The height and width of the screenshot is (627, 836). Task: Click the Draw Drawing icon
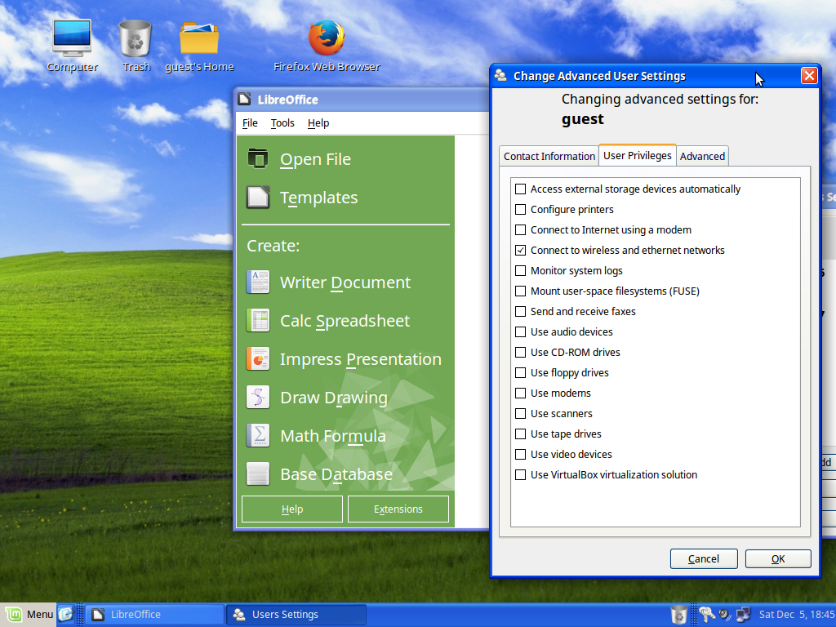point(258,398)
